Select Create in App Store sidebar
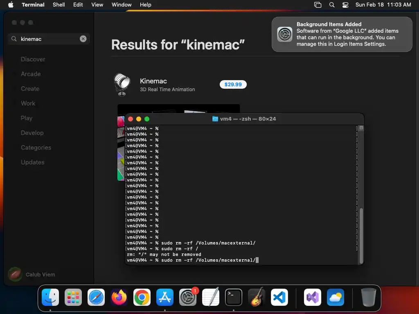This screenshot has width=419, height=314. click(x=30, y=89)
